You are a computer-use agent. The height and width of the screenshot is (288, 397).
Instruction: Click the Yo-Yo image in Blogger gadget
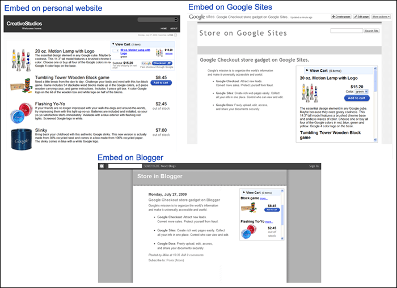pyautogui.click(x=248, y=231)
